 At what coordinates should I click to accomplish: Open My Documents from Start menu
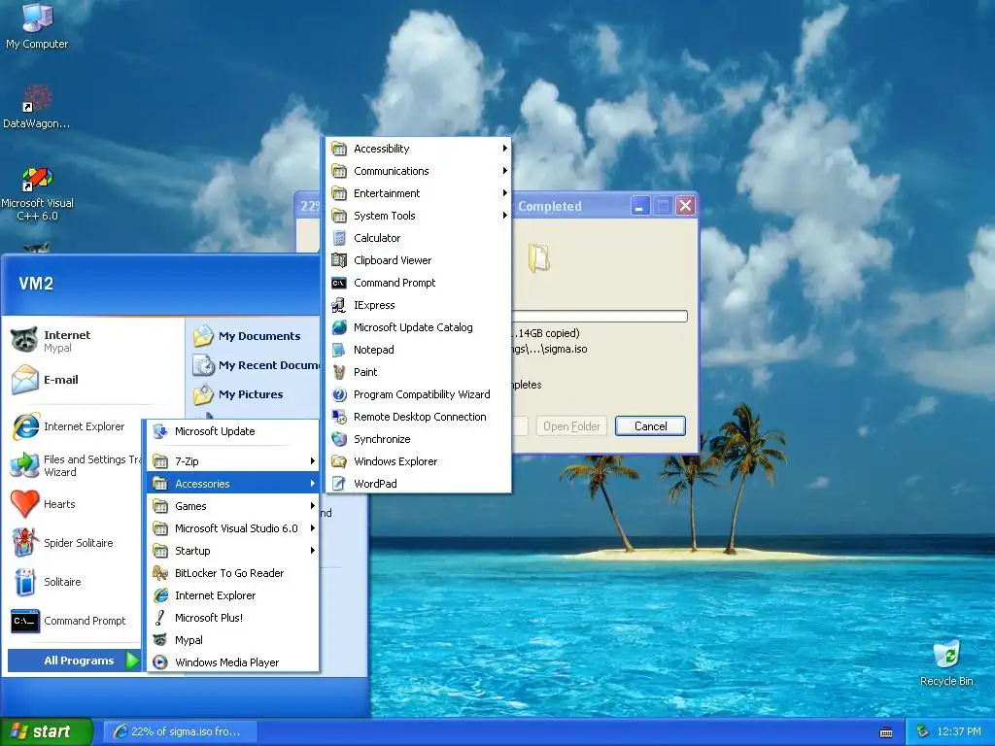click(x=255, y=335)
